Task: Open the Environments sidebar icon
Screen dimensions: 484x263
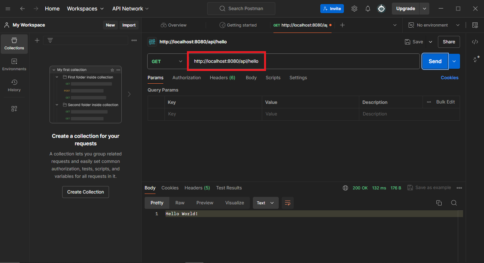Action: pos(14,65)
